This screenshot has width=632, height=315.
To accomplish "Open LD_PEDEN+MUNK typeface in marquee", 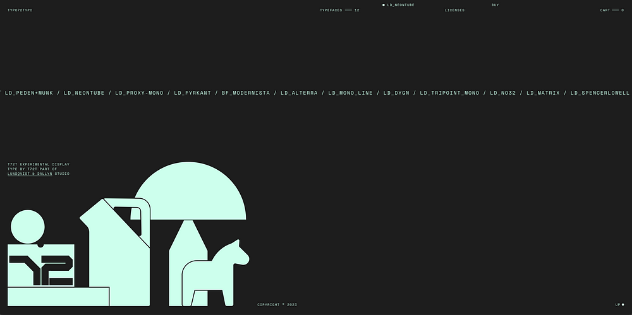I will tap(29, 93).
